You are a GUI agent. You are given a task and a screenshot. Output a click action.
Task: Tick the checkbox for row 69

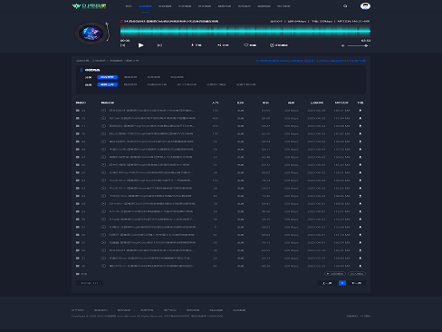78,142
